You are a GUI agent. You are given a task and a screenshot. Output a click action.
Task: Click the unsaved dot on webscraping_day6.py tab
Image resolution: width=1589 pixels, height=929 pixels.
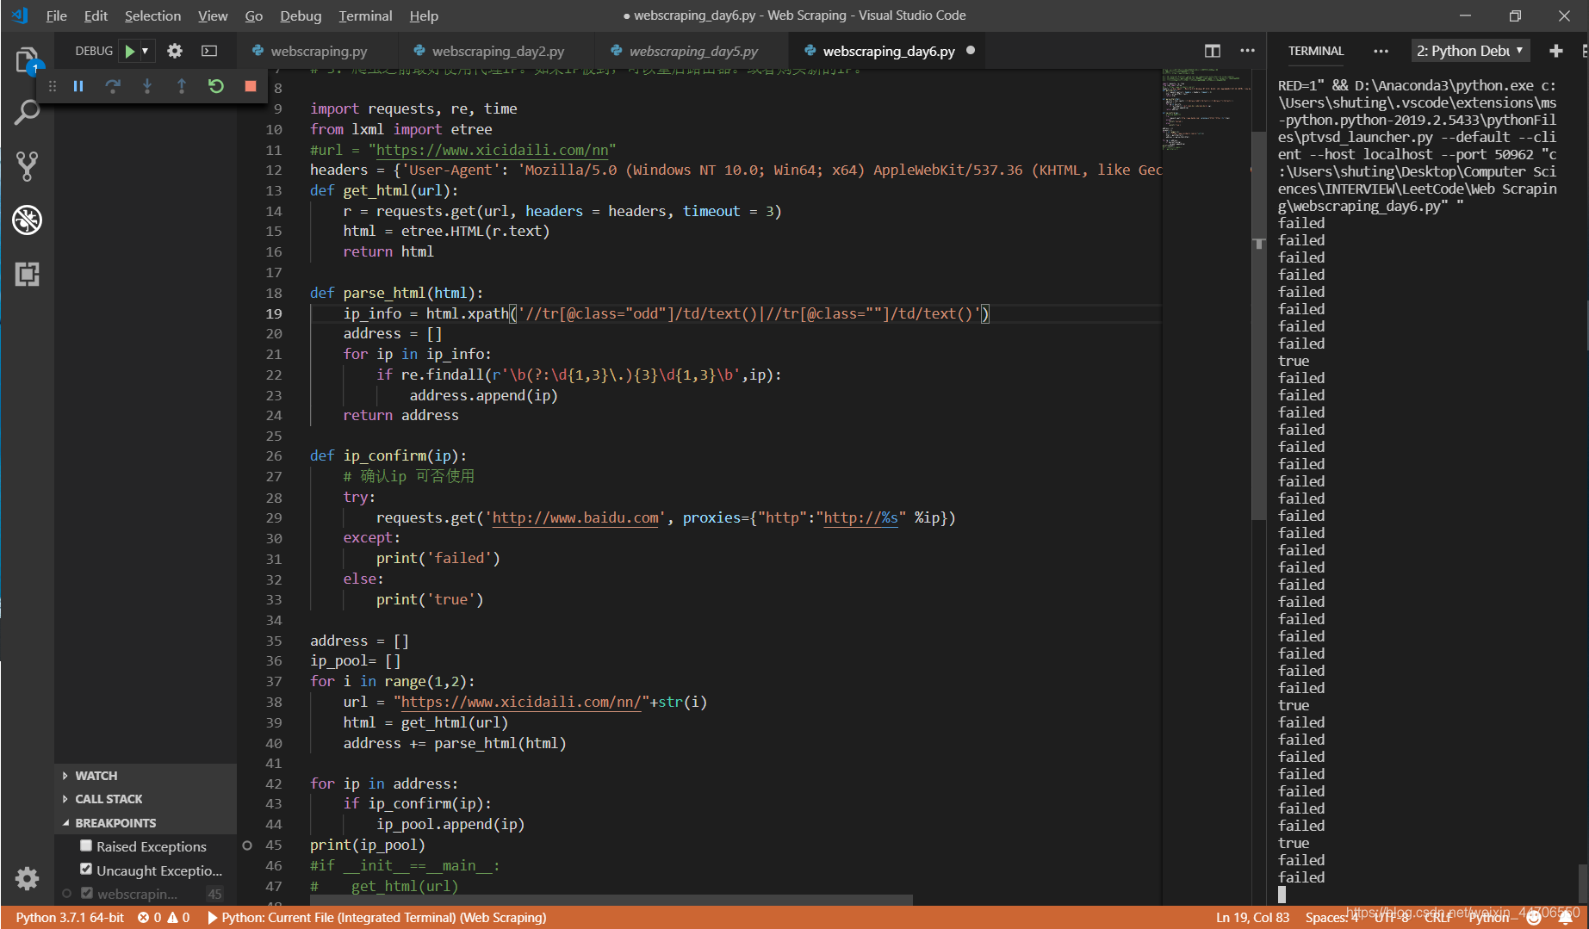(971, 51)
